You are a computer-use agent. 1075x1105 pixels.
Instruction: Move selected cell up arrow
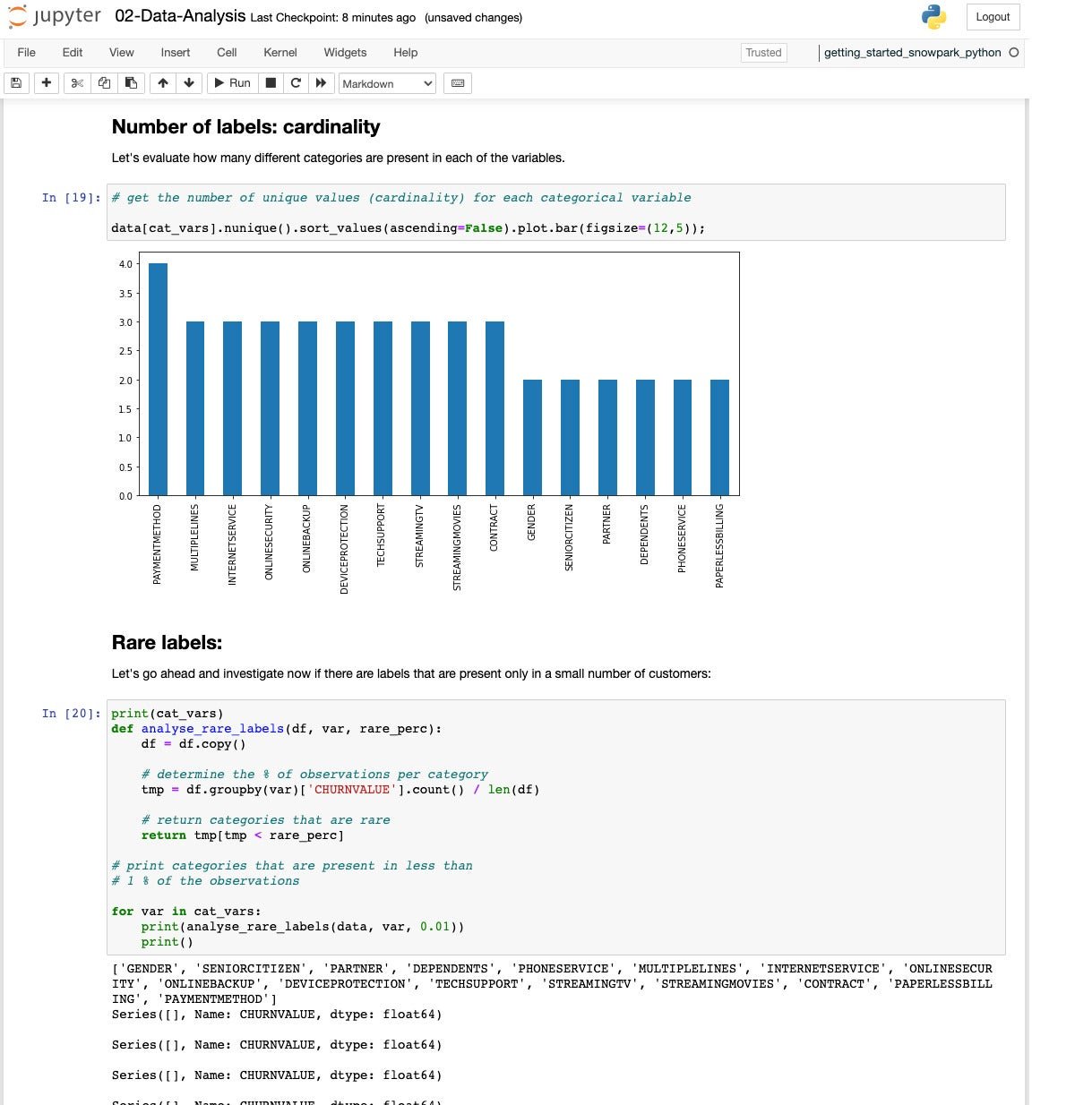163,83
